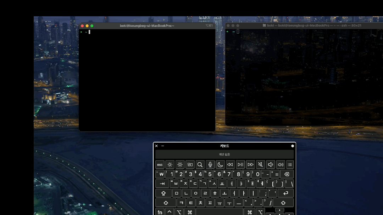Decrease display brightness key
The width and height of the screenshot is (383, 215).
pyautogui.click(x=170, y=164)
